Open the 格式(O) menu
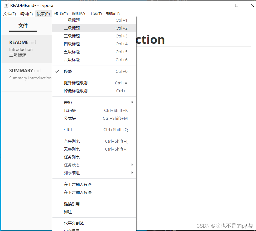256x231 pixels. 61,14
